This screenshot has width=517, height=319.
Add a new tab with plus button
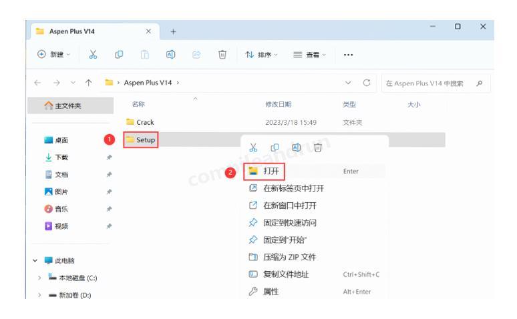pos(173,31)
